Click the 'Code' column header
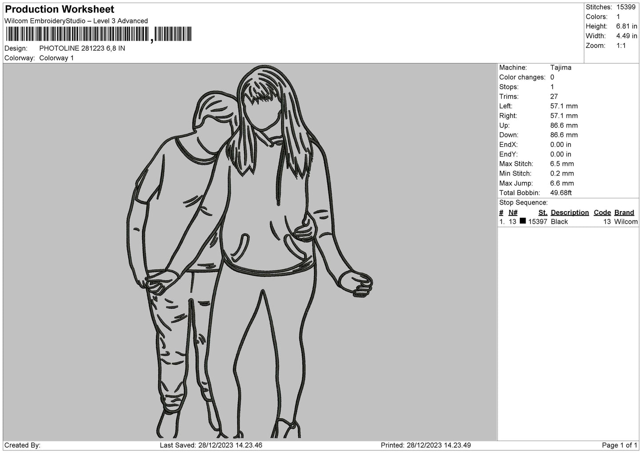Image resolution: width=642 pixels, height=453 pixels. [x=602, y=213]
